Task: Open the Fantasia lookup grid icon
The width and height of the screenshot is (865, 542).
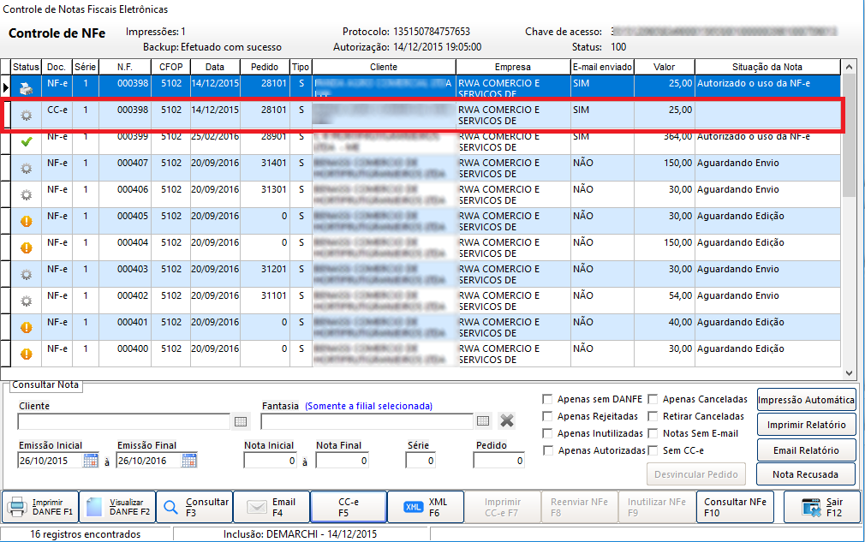Action: click(483, 421)
